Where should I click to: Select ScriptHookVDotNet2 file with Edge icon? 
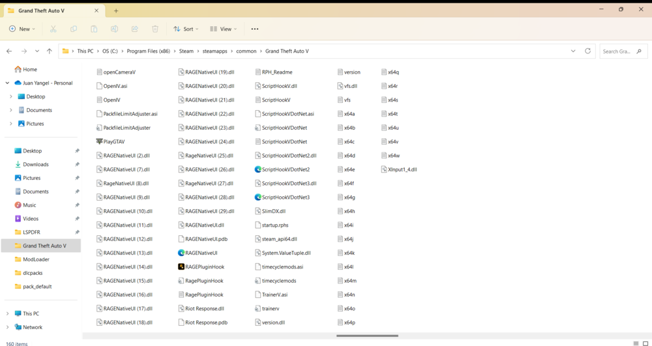tap(282, 169)
